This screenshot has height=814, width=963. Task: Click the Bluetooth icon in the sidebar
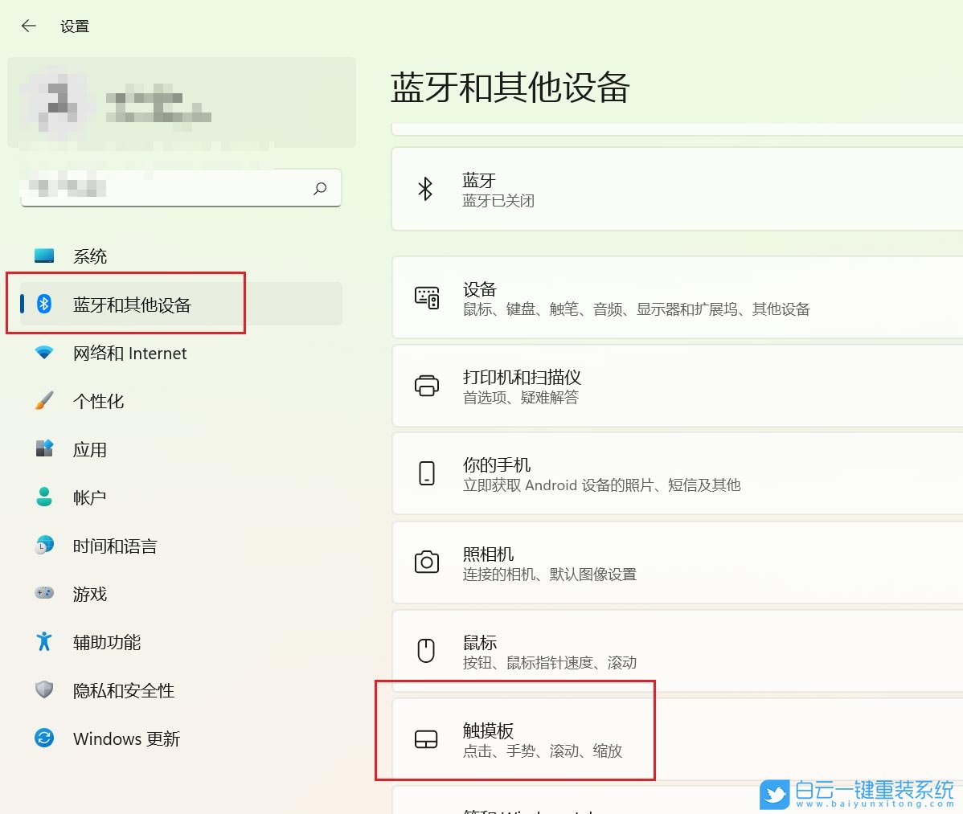click(x=44, y=304)
